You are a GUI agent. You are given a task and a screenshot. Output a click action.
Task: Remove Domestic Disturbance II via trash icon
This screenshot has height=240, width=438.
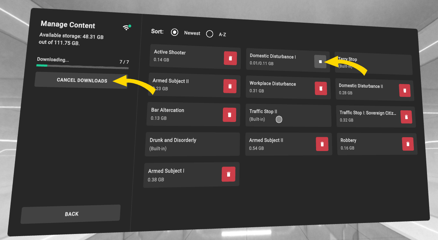coord(405,91)
